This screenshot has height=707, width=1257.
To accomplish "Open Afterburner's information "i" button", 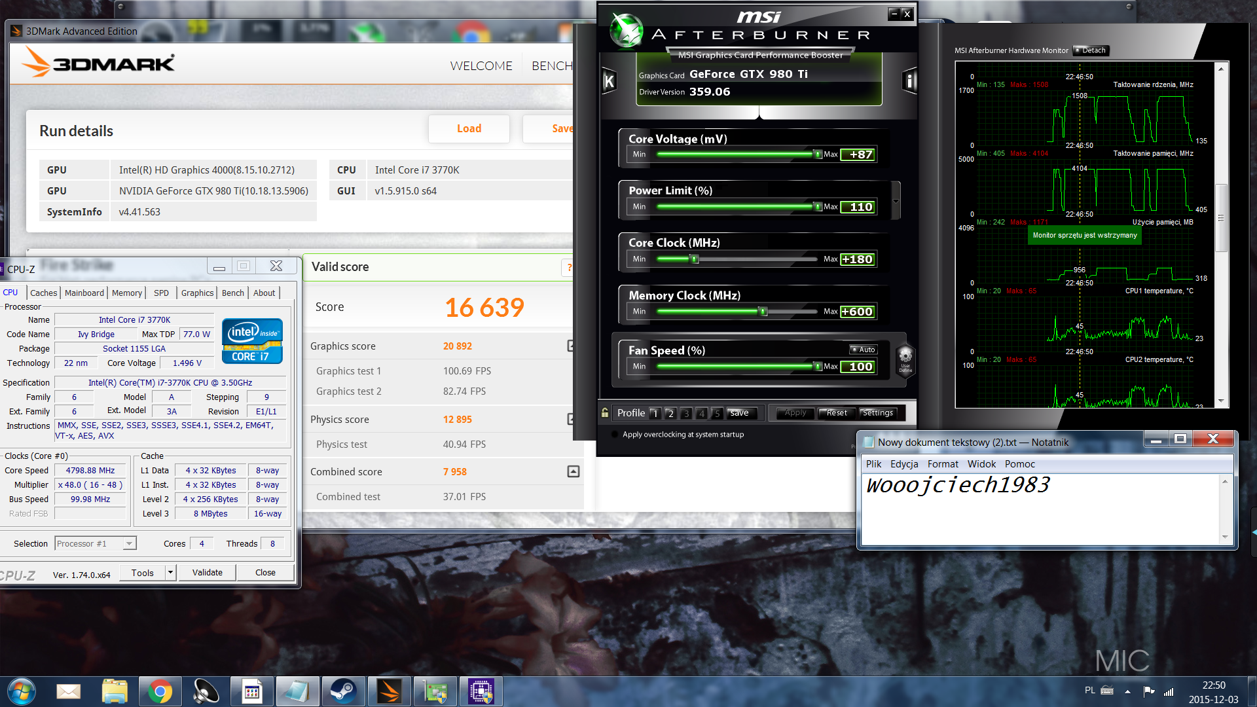I will (x=909, y=81).
